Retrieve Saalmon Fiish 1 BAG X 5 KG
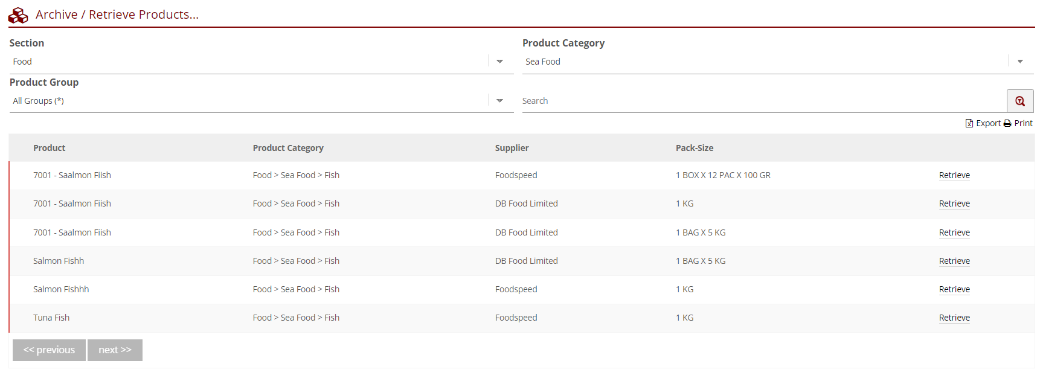Viewport: 1040px width, 378px height. pos(954,232)
